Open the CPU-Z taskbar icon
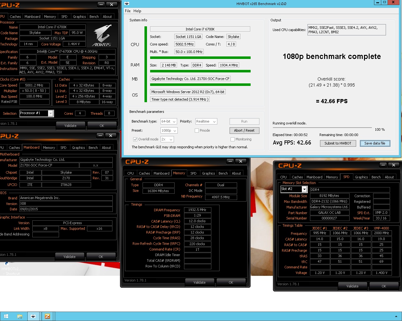Screen dimensions: 402x321 pos(47,316)
